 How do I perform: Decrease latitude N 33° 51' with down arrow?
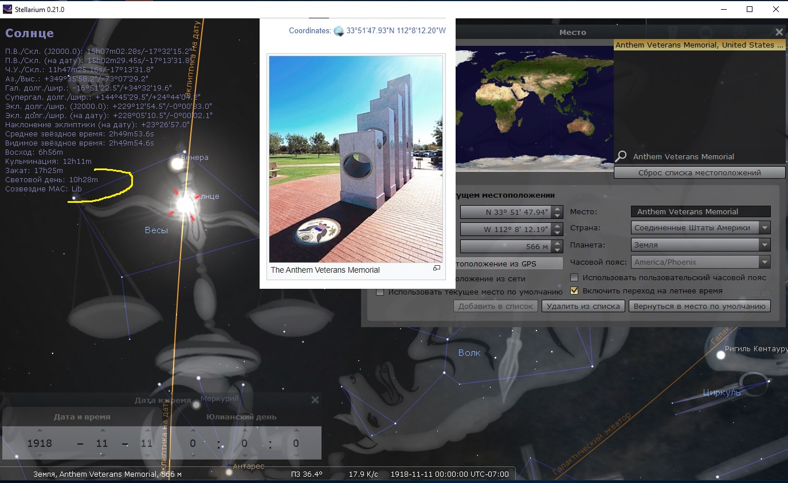[558, 215]
